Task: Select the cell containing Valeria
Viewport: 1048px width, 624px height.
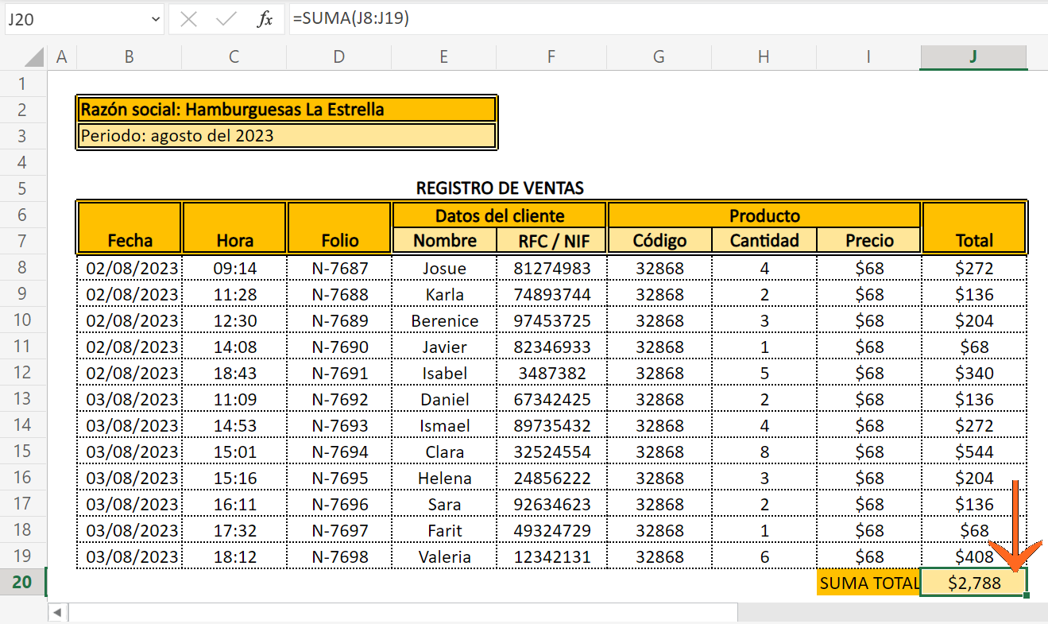Action: point(443,556)
